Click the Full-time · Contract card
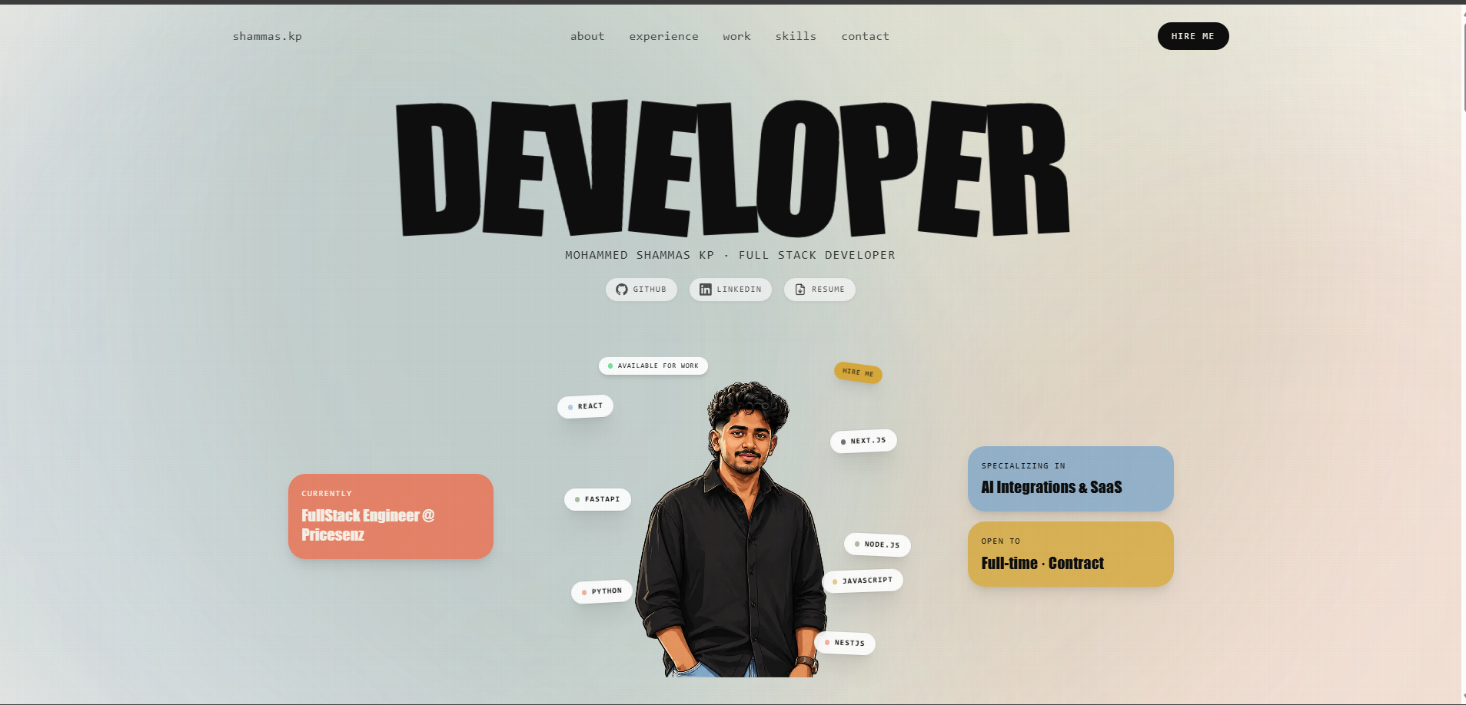1466x705 pixels. [x=1071, y=554]
